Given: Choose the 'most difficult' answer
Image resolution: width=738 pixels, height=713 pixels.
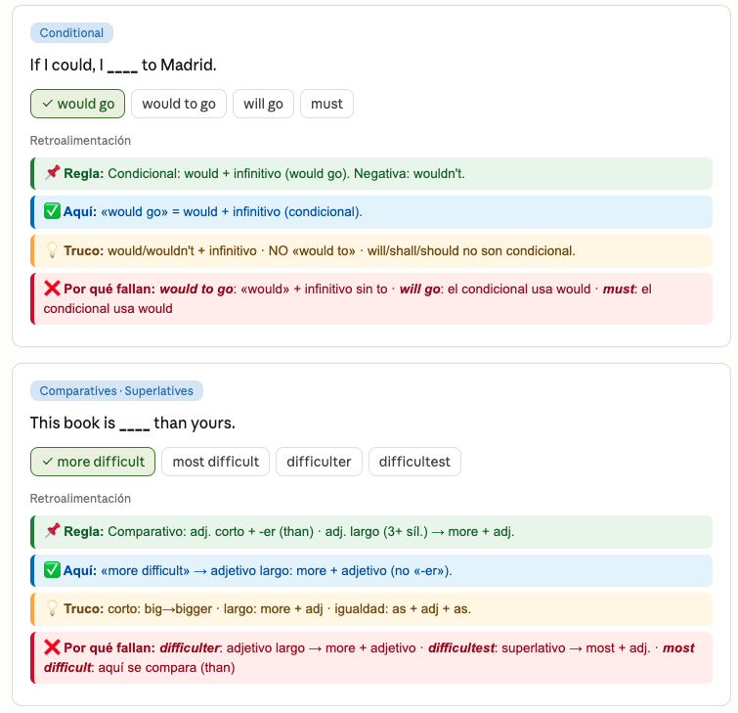Looking at the screenshot, I should [216, 462].
